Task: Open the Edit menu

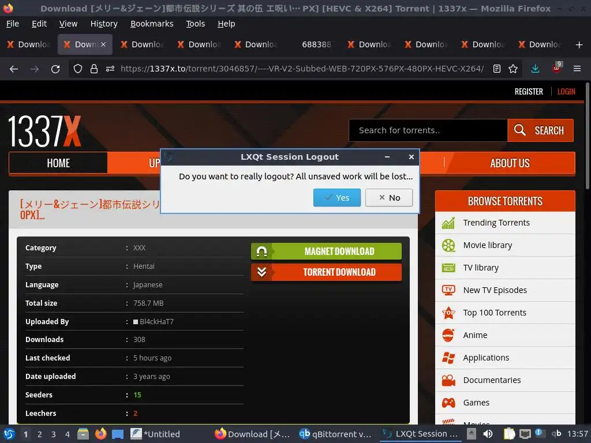Action: (x=39, y=24)
